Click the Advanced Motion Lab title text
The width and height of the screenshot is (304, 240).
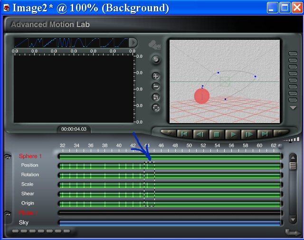click(50, 25)
